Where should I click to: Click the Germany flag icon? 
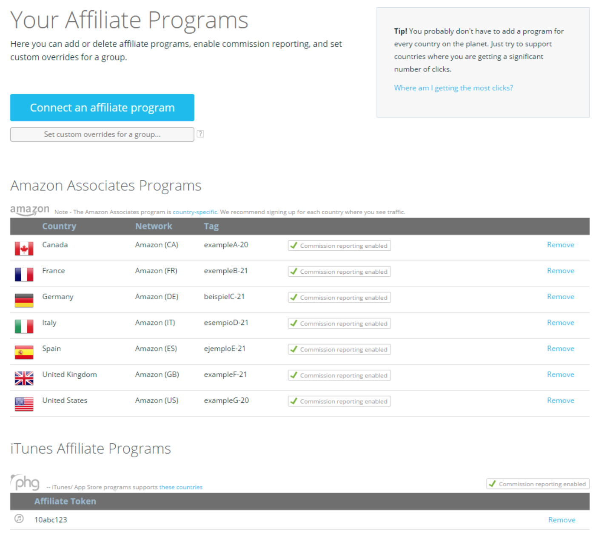coord(24,300)
